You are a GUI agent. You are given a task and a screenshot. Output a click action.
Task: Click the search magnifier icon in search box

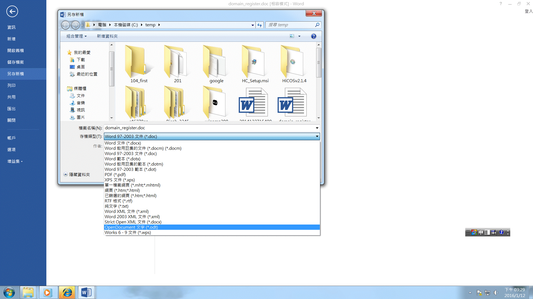tap(317, 25)
